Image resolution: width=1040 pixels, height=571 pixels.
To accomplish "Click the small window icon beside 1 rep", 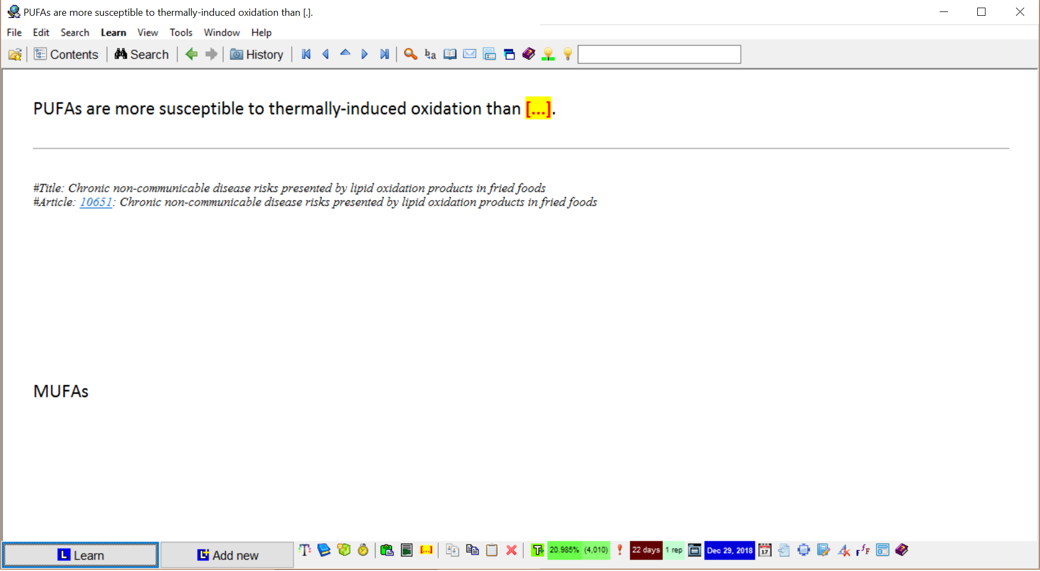I will point(694,550).
